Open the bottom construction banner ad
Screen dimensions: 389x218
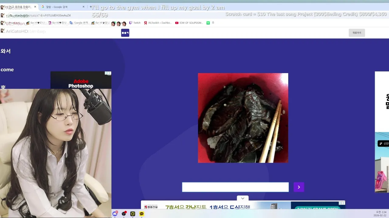(243, 205)
